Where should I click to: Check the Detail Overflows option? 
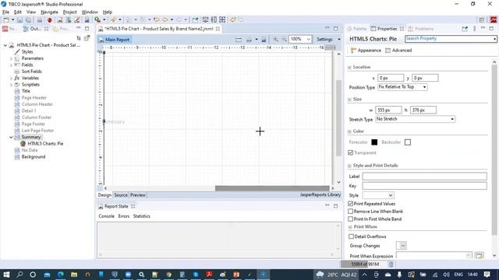click(x=351, y=236)
